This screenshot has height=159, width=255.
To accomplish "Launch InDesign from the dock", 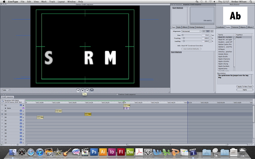I will (112, 152).
